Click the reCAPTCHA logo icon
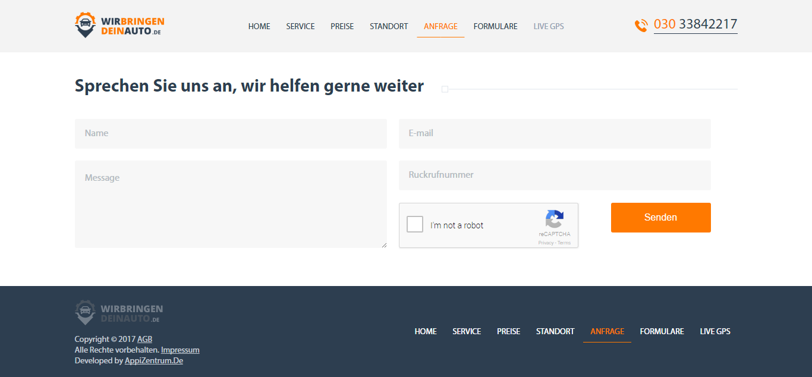Viewport: 812px width, 377px height. pos(554,219)
